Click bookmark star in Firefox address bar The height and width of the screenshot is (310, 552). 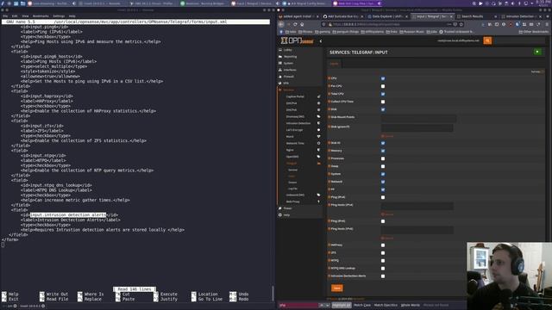(x=461, y=24)
